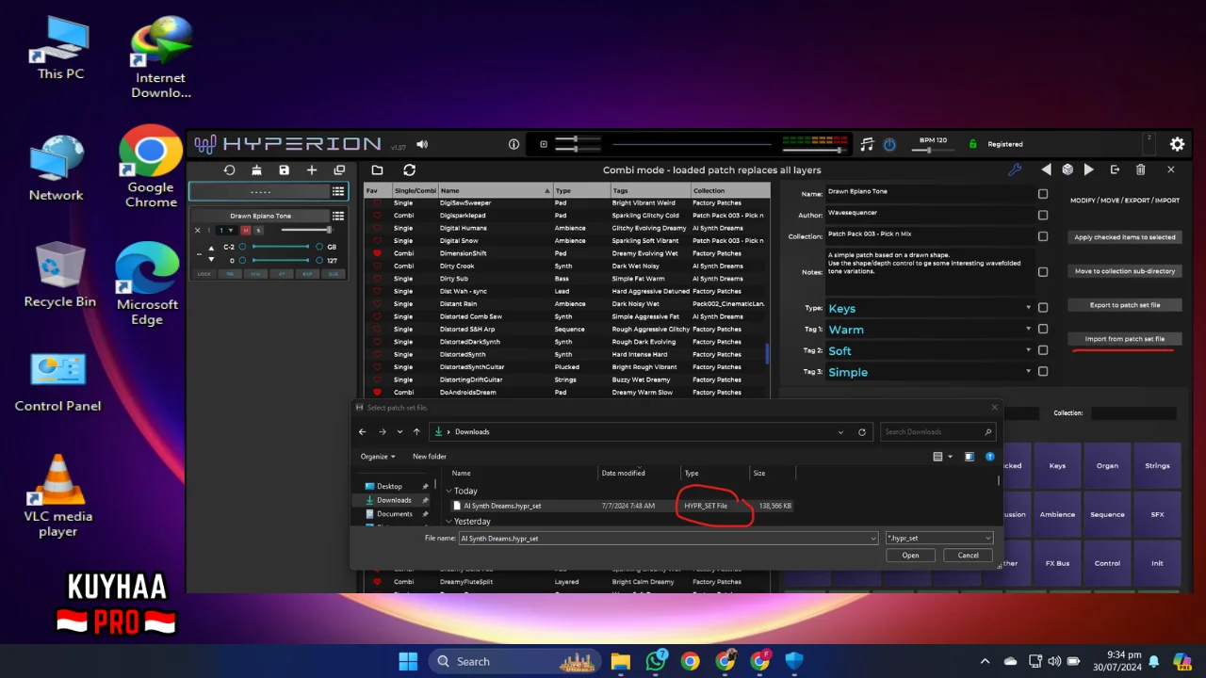Toggle red mute M button on layer 1
1206x678 pixels.
[246, 230]
